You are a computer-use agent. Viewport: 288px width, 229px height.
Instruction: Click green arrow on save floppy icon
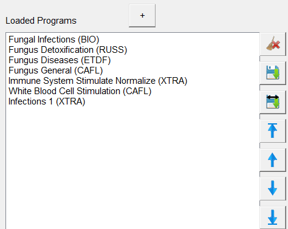(276, 74)
